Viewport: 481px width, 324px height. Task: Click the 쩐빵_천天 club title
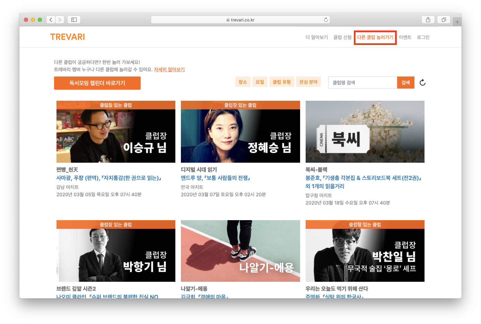(67, 170)
